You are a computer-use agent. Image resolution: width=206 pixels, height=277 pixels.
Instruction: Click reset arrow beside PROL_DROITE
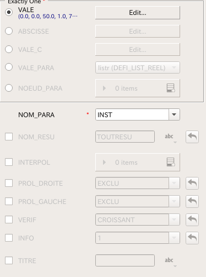192,183
